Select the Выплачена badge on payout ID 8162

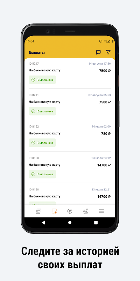tap(42, 143)
